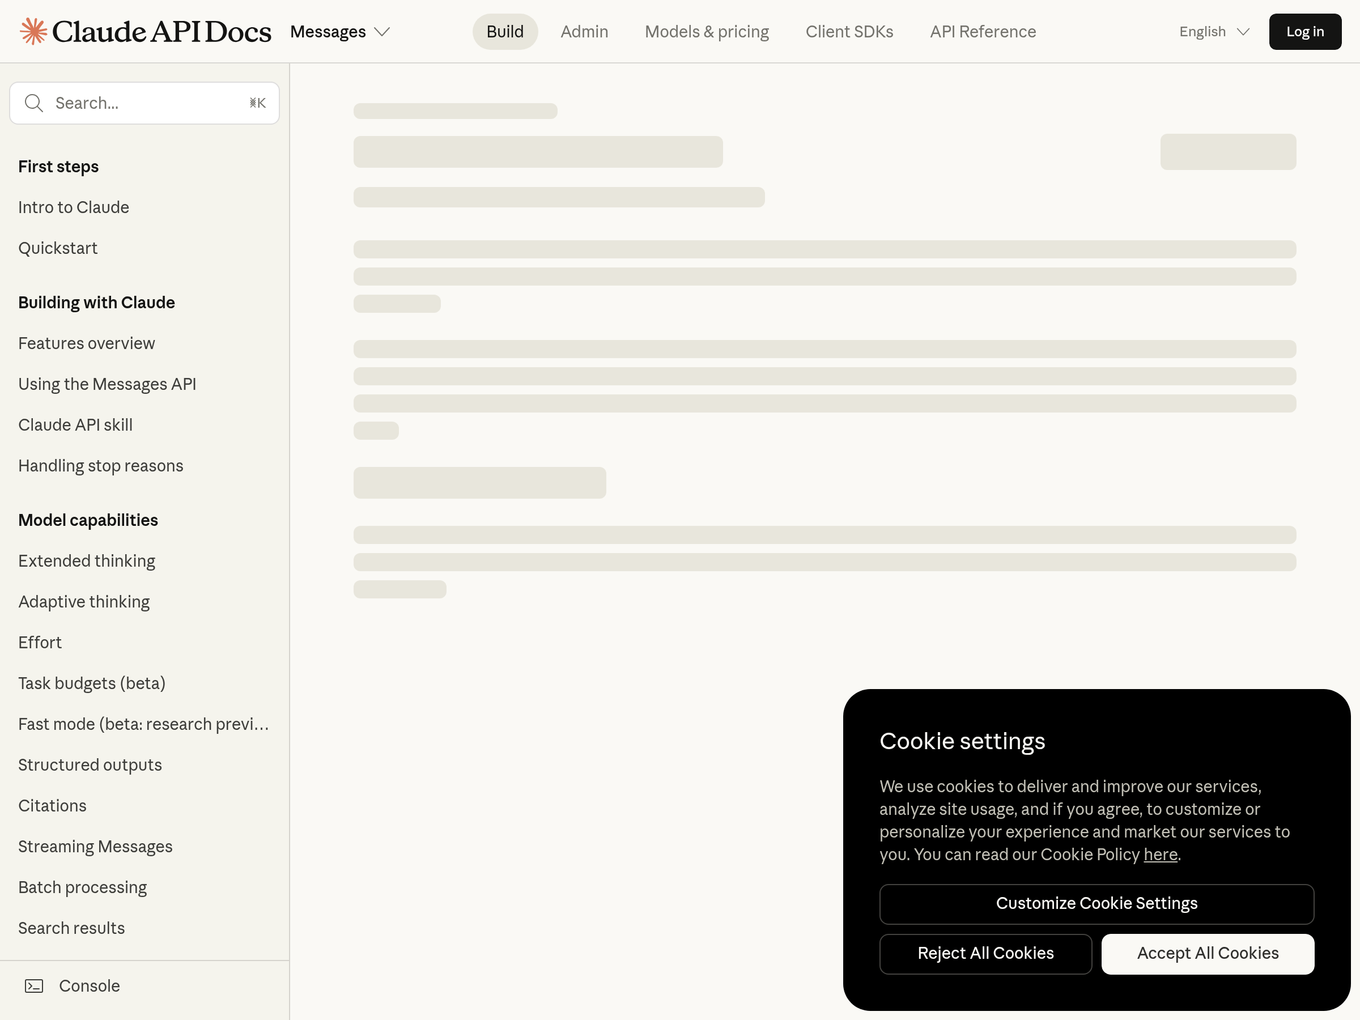Accept All Cookies in the banner
The height and width of the screenshot is (1020, 1360).
[1207, 954]
